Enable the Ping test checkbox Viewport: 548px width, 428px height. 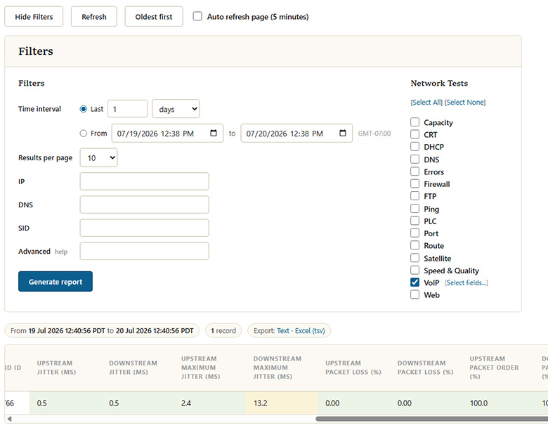coord(415,209)
